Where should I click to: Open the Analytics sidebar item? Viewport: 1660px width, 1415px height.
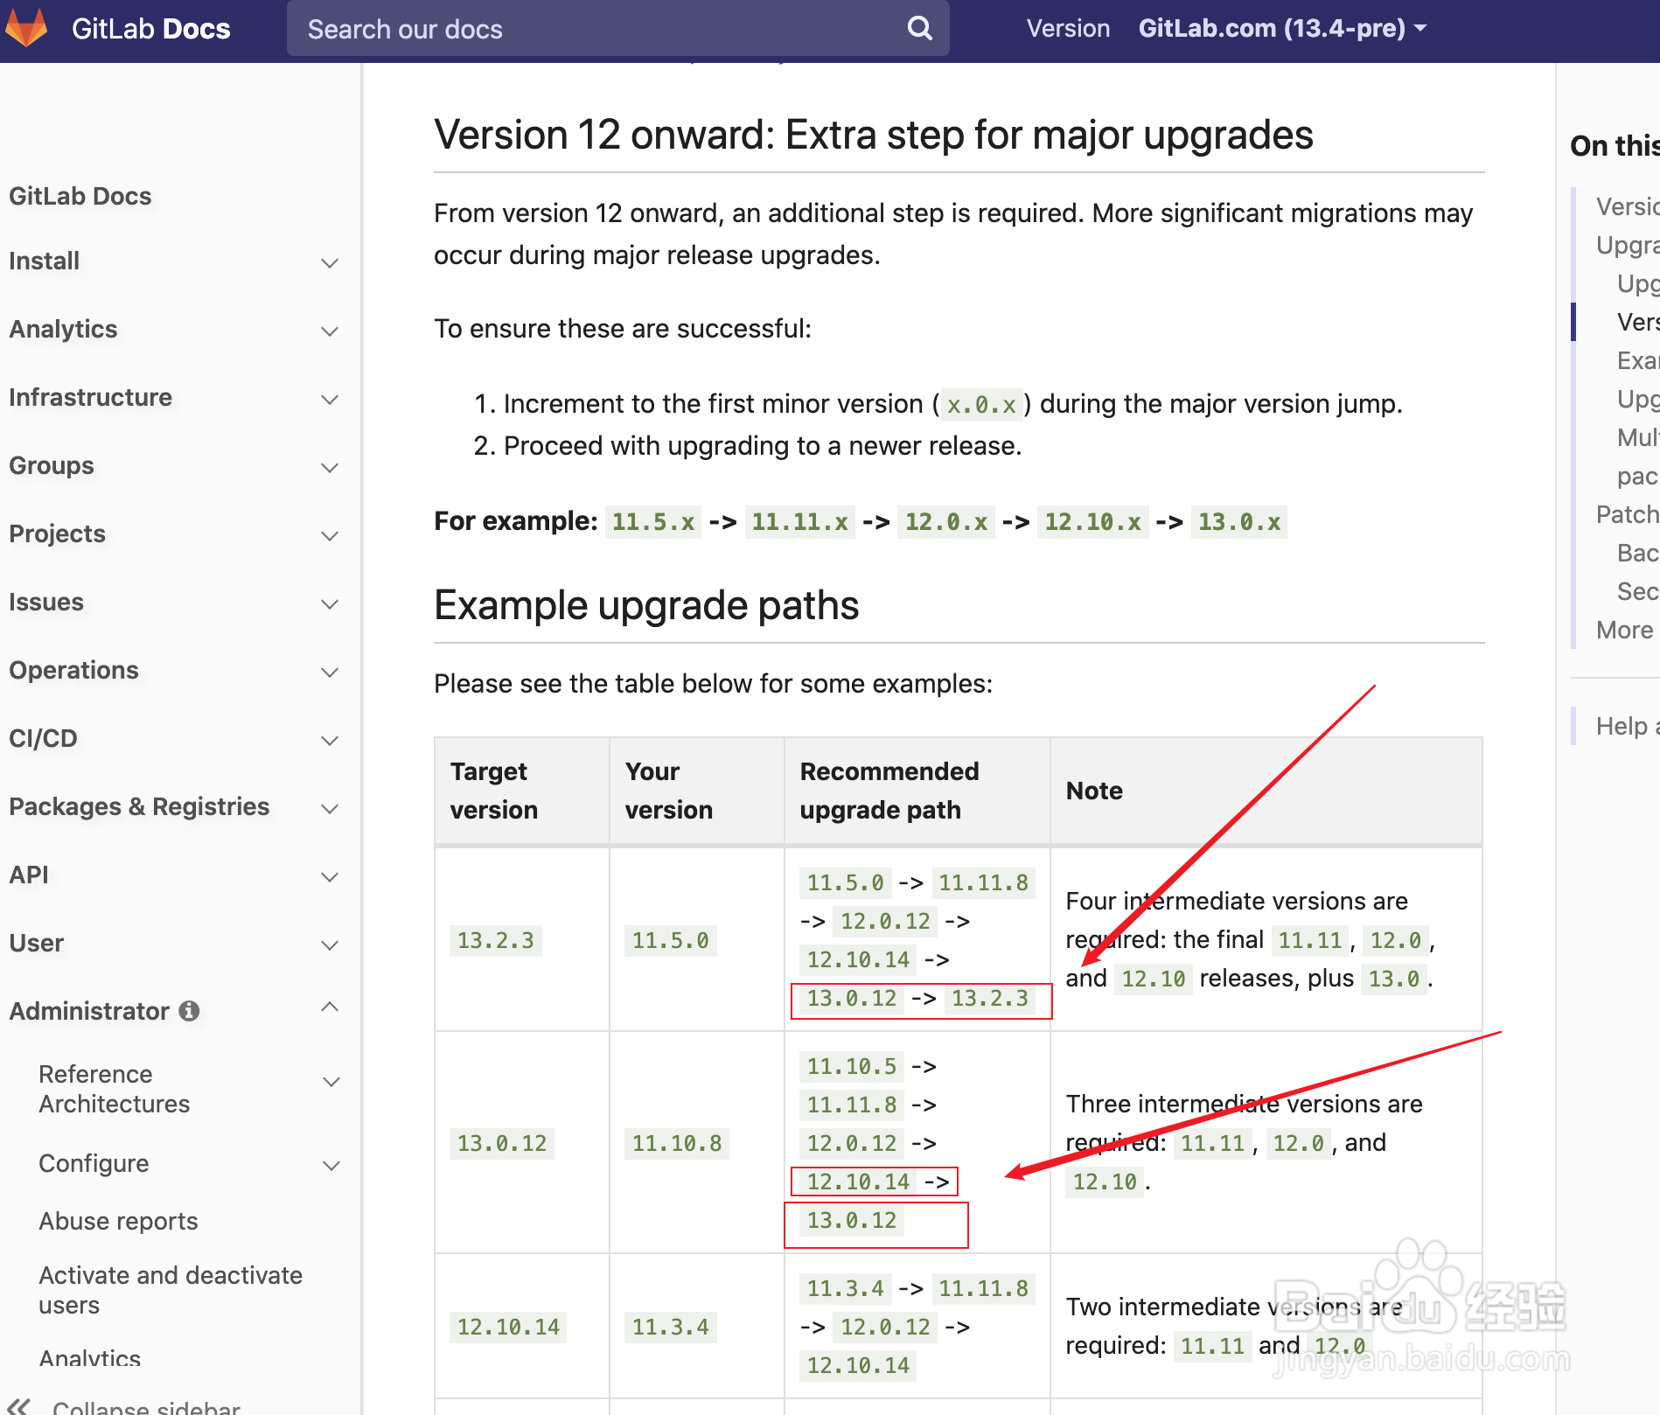pos(63,329)
